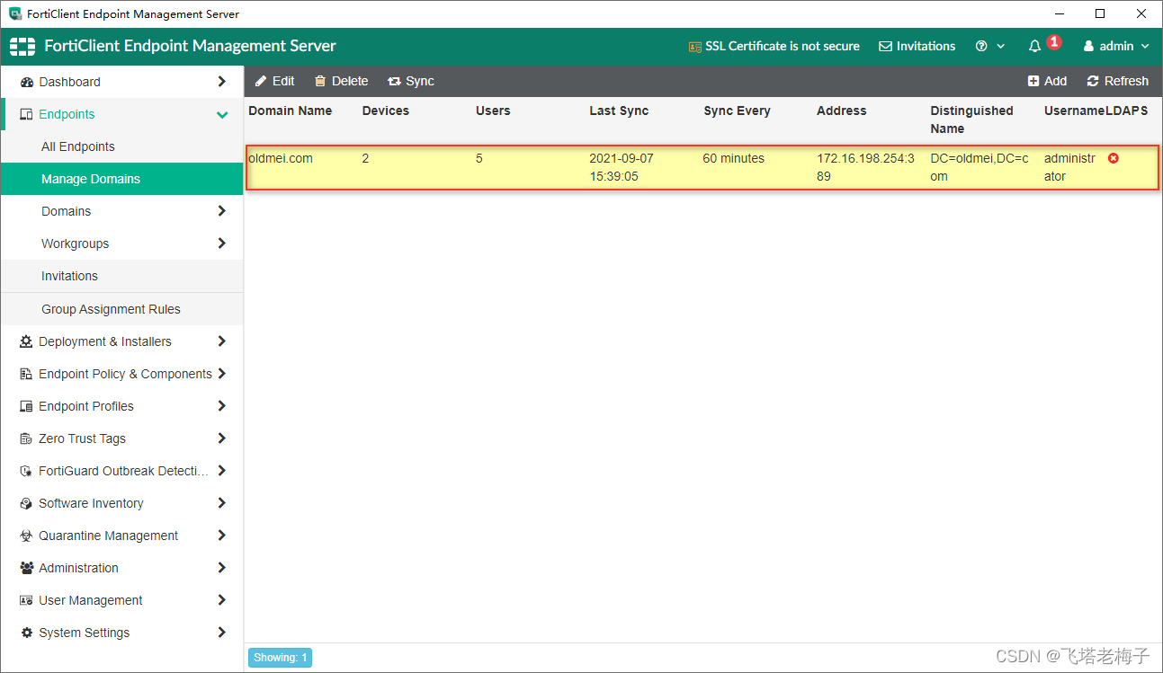Expand the User Management chevron
The height and width of the screenshot is (673, 1163).
coord(221,600)
